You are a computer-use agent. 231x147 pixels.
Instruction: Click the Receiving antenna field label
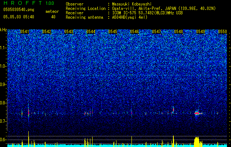(84, 17)
